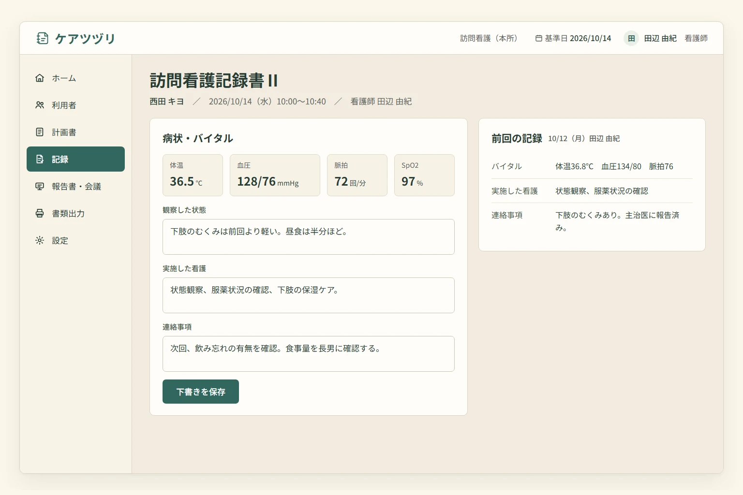Click the document icon beside 計画書

40,132
